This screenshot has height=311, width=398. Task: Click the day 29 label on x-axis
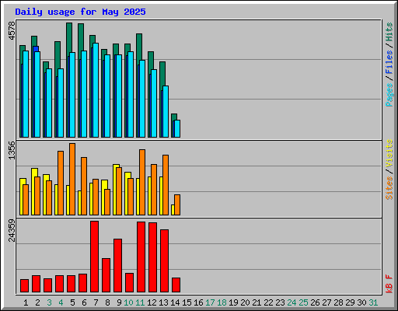(350, 302)
